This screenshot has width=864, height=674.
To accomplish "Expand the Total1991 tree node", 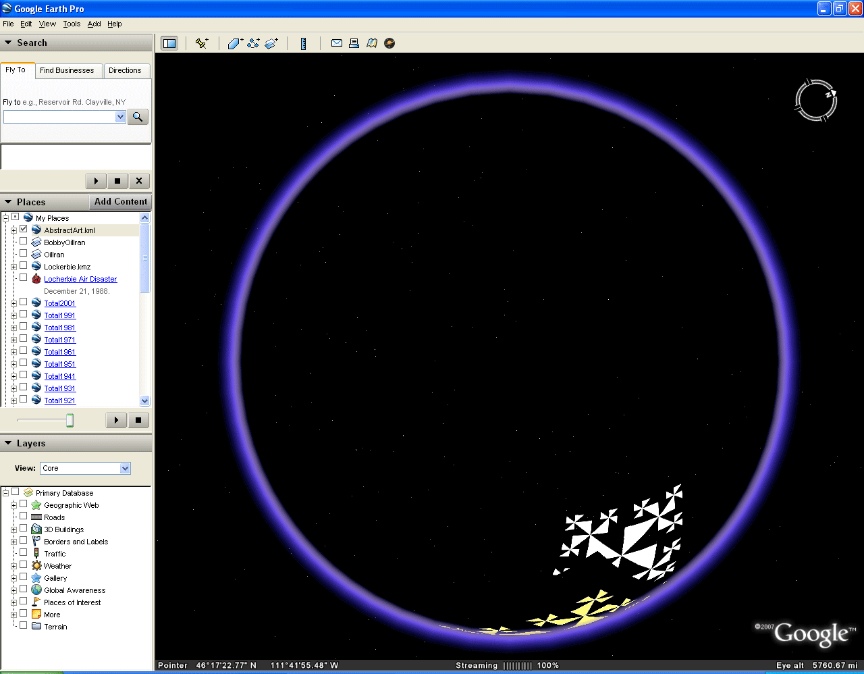I will click(13, 315).
